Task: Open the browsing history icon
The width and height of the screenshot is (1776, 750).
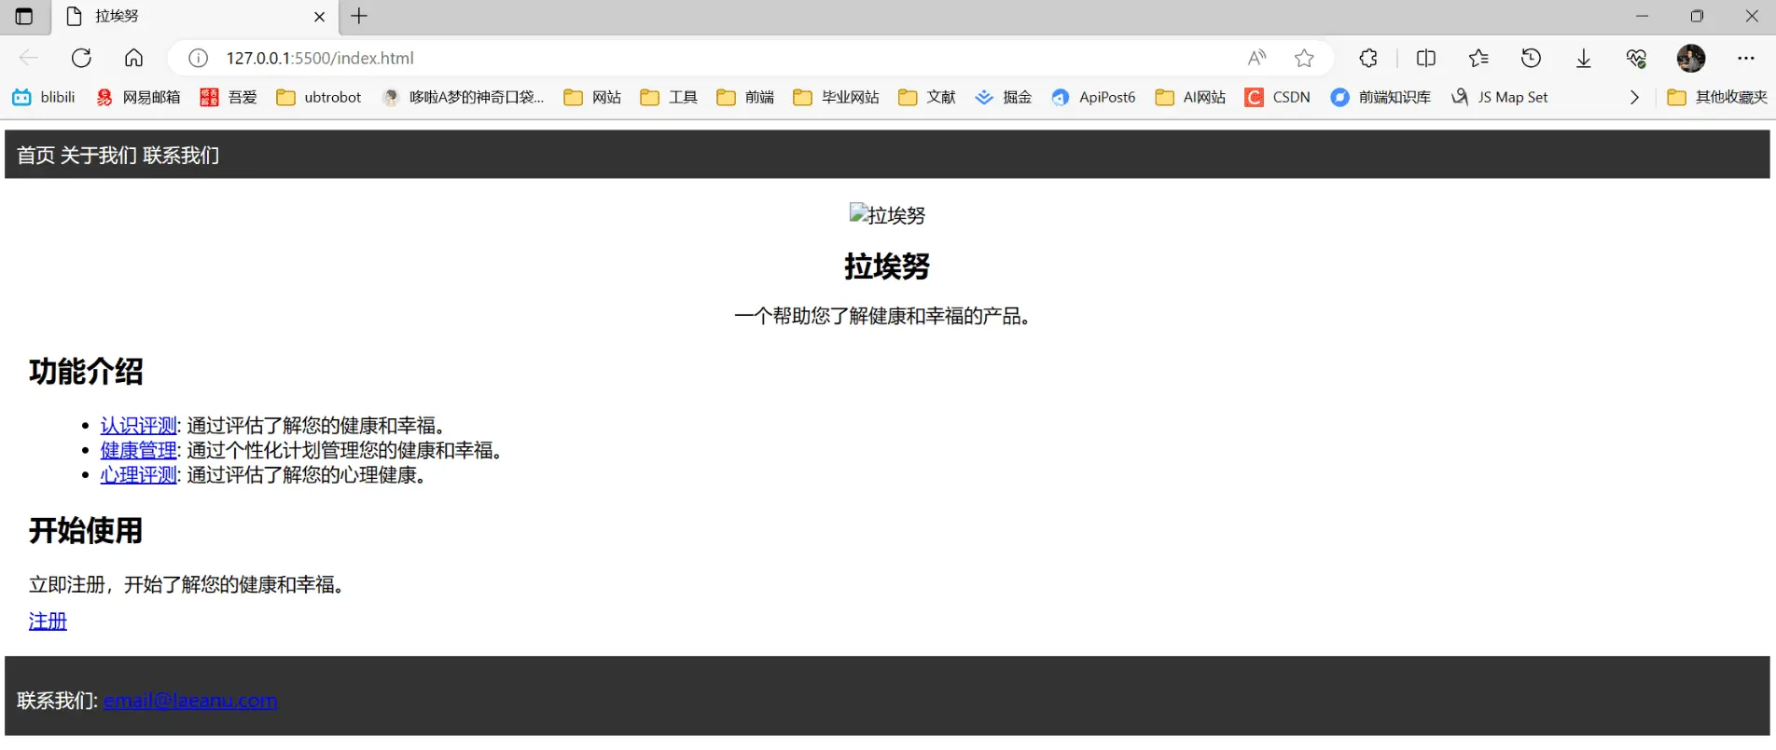Action: [1531, 58]
